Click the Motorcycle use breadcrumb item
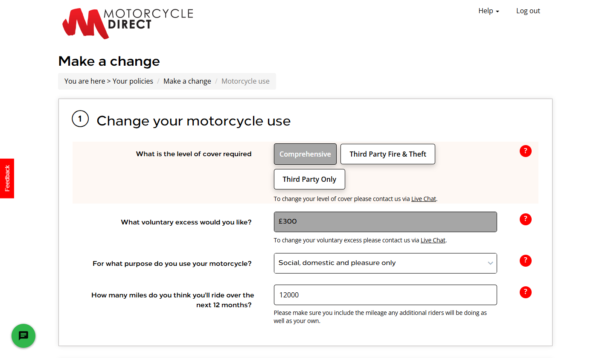 pos(245,81)
